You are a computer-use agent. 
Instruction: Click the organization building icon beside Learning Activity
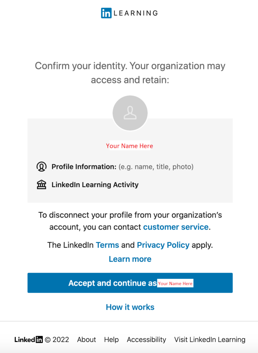[x=41, y=184]
